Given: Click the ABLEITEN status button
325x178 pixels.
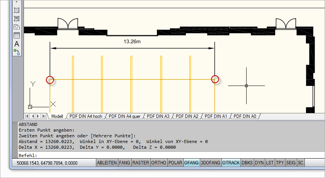Looking at the screenshot, I should click(107, 163).
